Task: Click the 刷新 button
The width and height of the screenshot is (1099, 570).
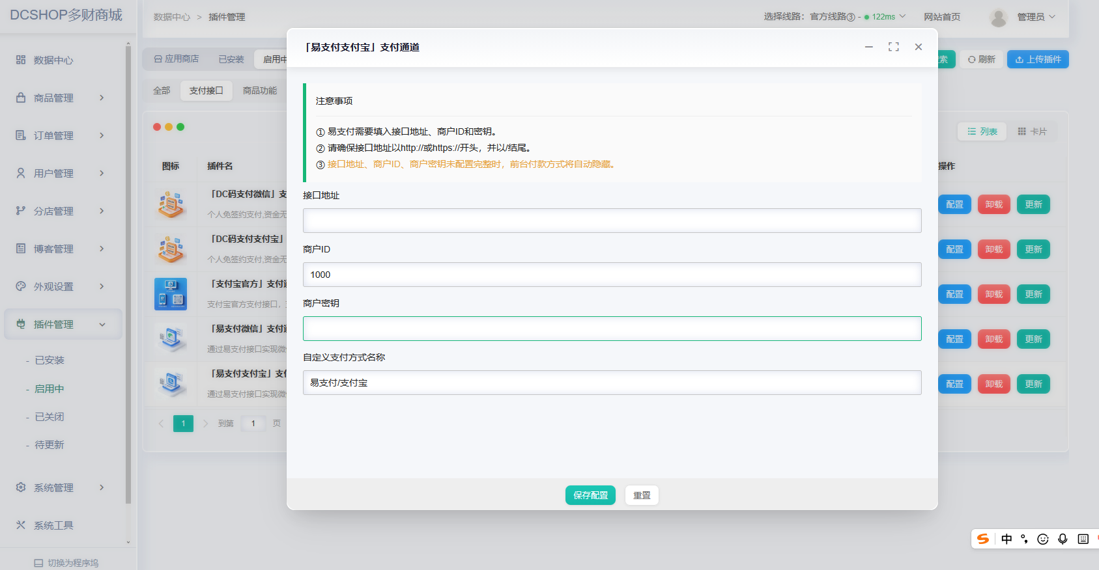Action: click(x=982, y=59)
